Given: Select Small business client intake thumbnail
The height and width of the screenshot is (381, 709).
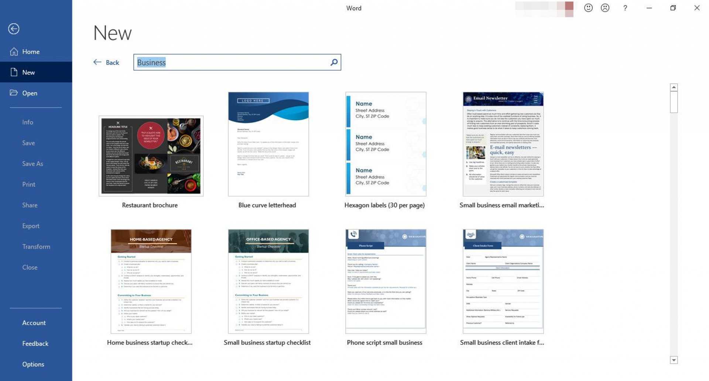Looking at the screenshot, I should click(503, 281).
